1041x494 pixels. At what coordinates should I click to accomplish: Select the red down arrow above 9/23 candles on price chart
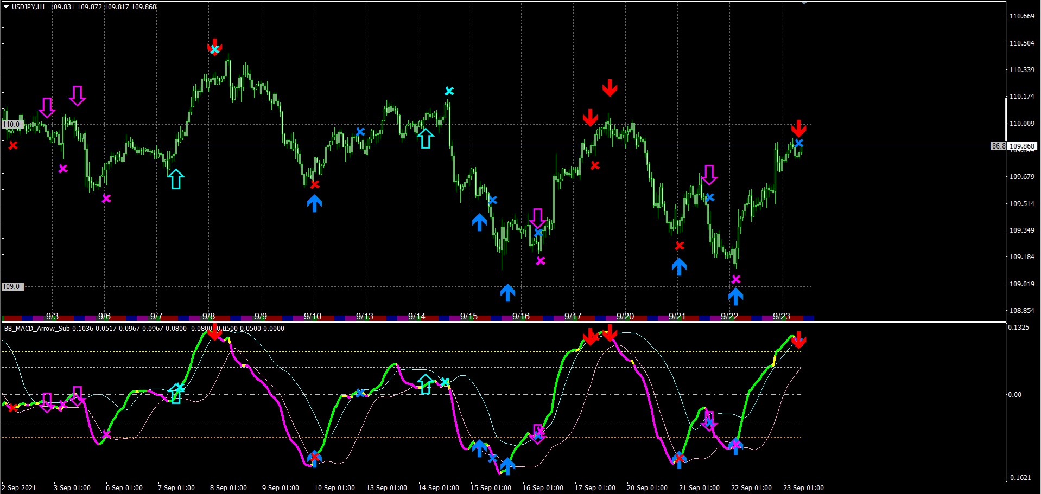coord(798,128)
